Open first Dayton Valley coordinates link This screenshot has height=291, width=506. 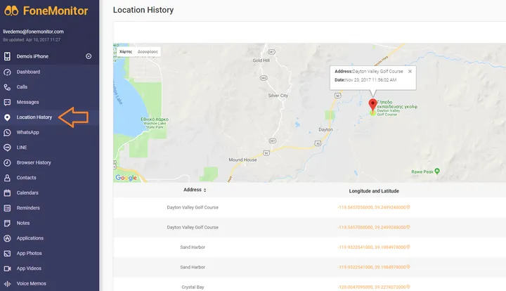(x=373, y=207)
